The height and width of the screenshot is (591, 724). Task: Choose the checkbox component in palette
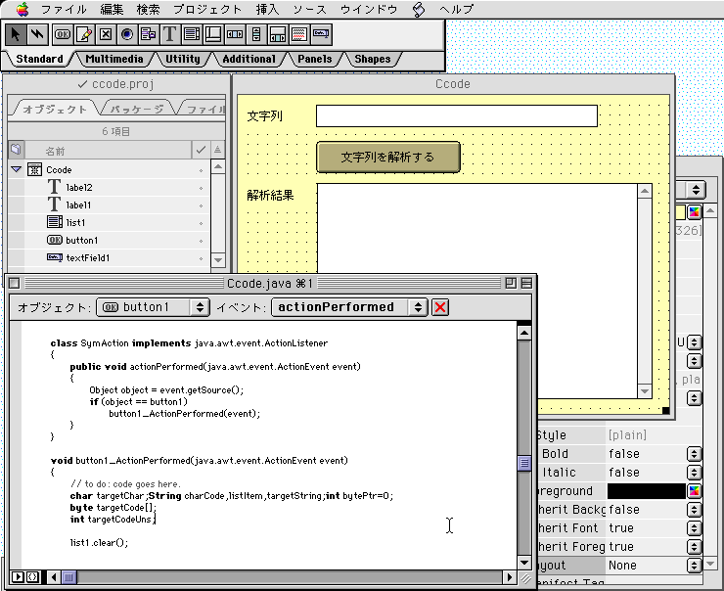click(106, 34)
